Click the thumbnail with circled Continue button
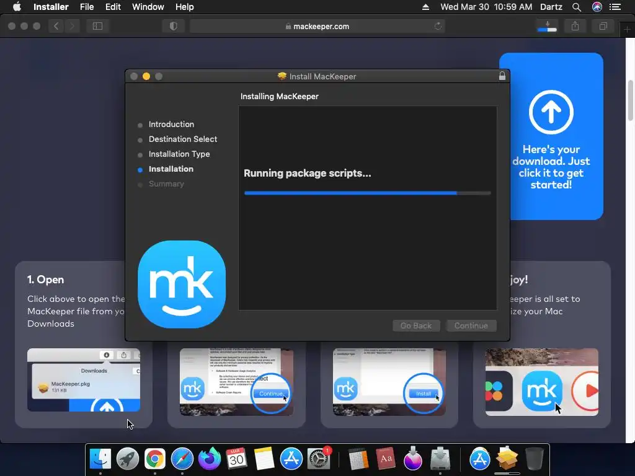The height and width of the screenshot is (476, 635). pos(236,382)
